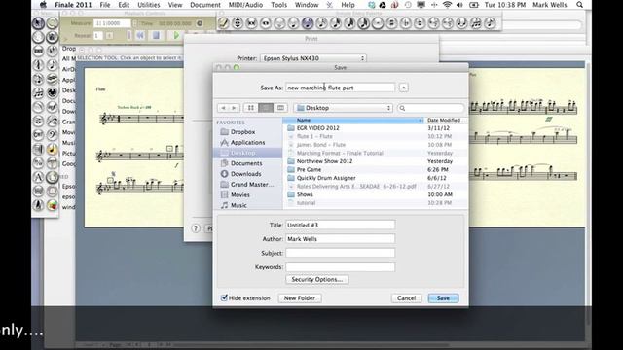Open the MIDI/Audio menu

coord(245,5)
